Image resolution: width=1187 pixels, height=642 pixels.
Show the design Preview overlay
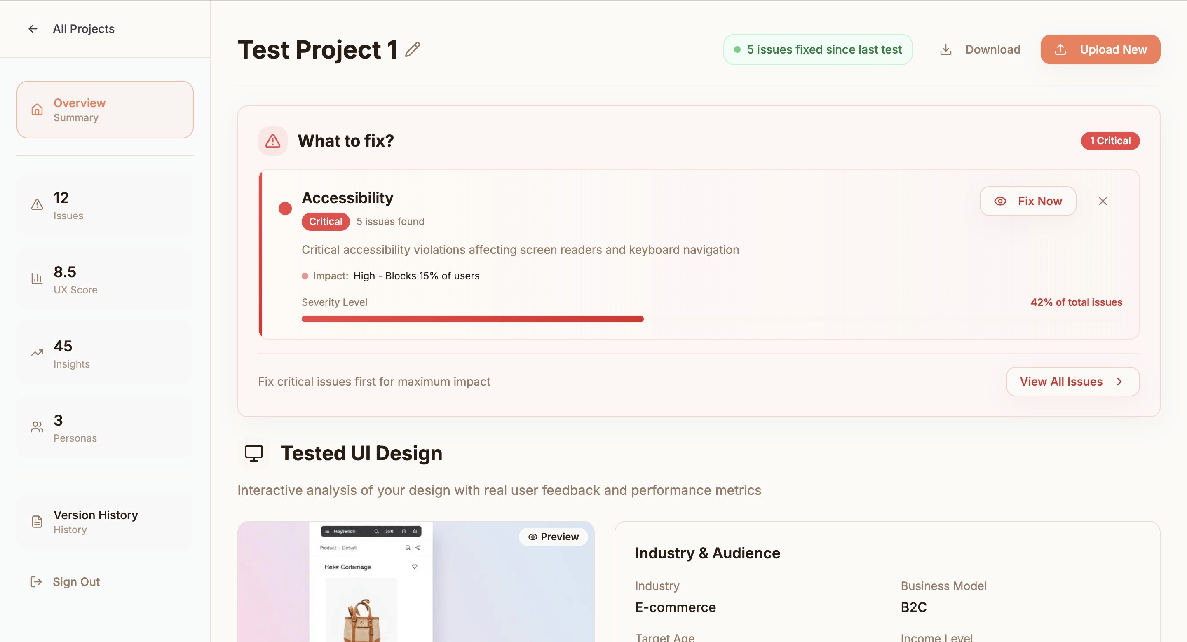(x=554, y=537)
